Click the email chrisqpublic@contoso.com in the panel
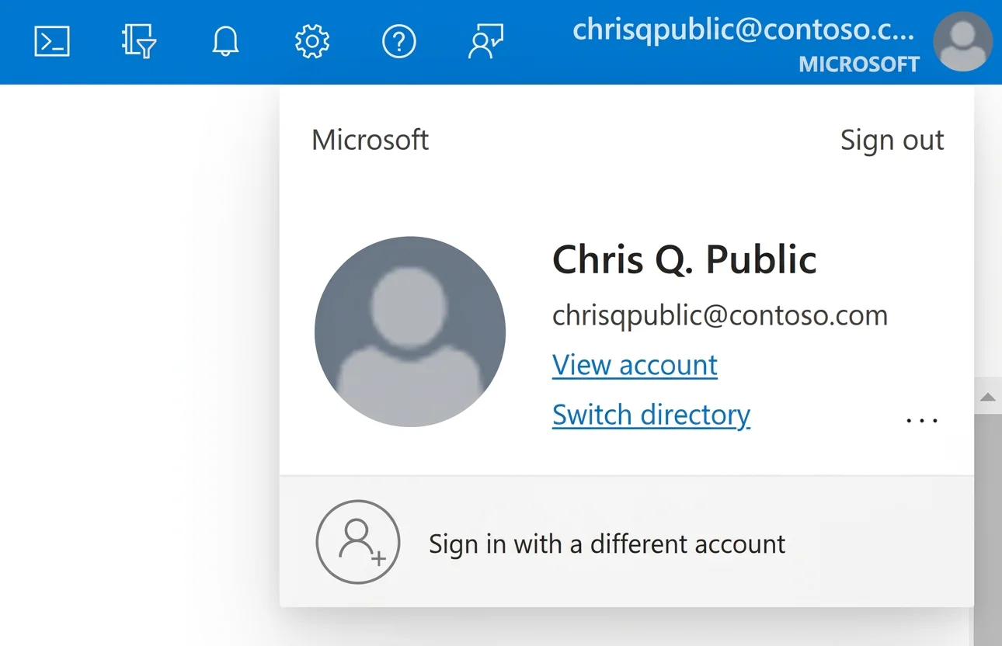This screenshot has height=646, width=1002. click(720, 315)
